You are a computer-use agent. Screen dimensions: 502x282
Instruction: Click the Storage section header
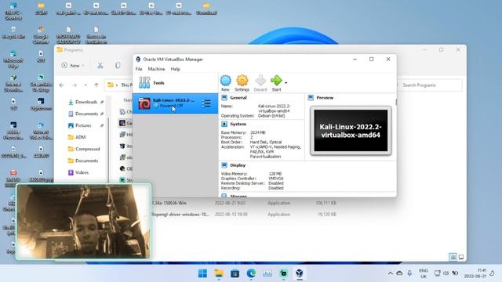(238, 195)
